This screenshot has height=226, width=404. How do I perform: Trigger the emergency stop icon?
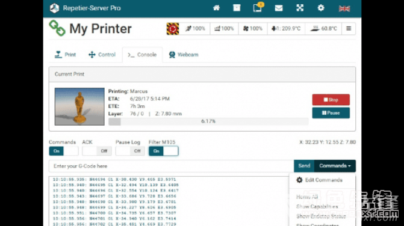pos(173,28)
